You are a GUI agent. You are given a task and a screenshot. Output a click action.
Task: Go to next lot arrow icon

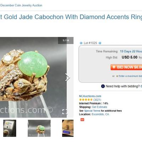tap(100, 43)
